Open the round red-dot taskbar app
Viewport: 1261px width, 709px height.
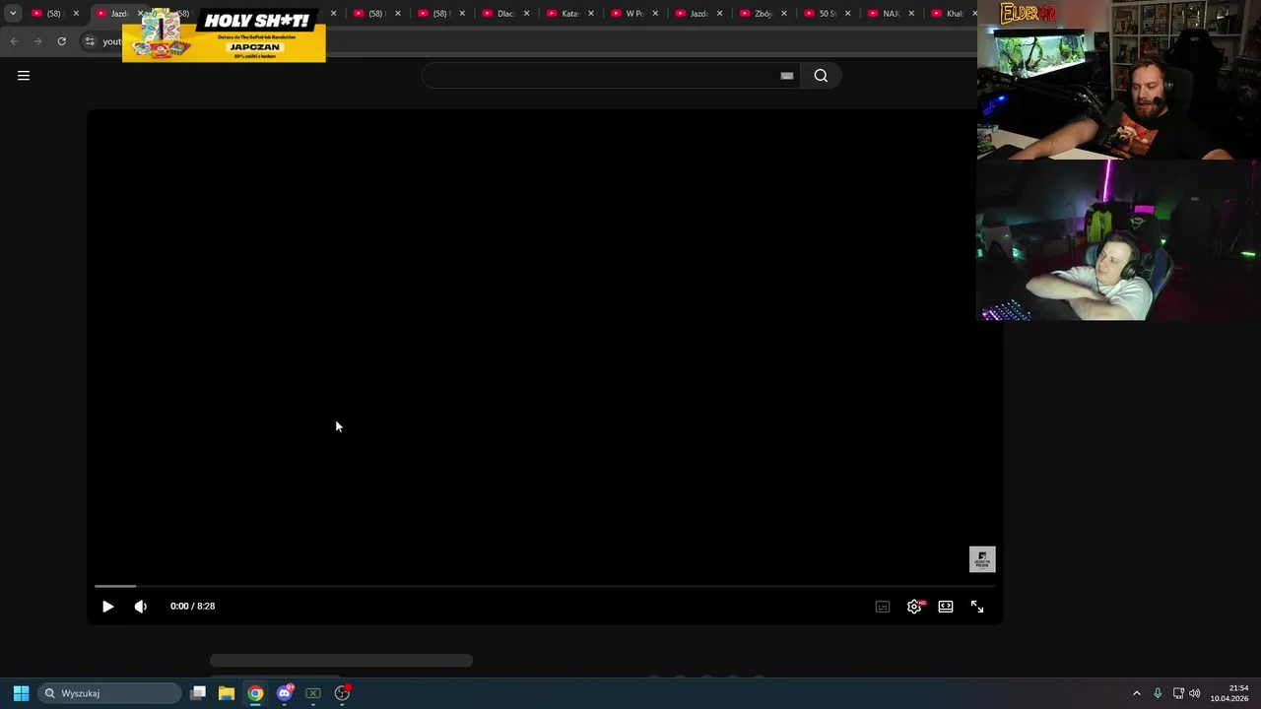342,693
